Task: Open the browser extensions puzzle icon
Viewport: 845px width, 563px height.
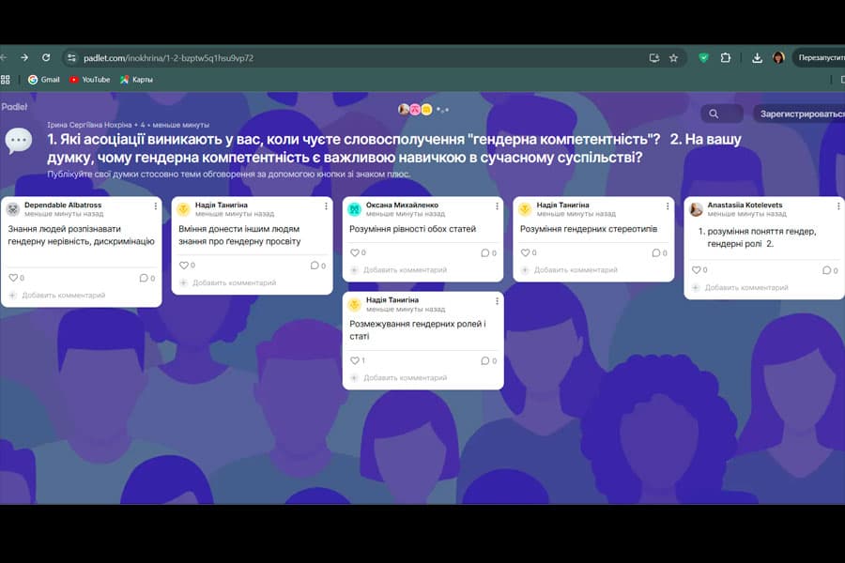Action: pyautogui.click(x=726, y=57)
